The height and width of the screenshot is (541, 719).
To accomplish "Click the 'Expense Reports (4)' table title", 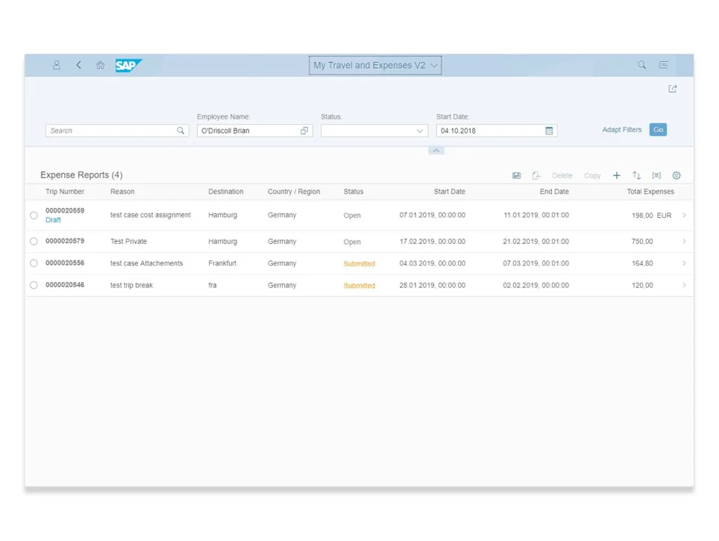I will (x=81, y=175).
